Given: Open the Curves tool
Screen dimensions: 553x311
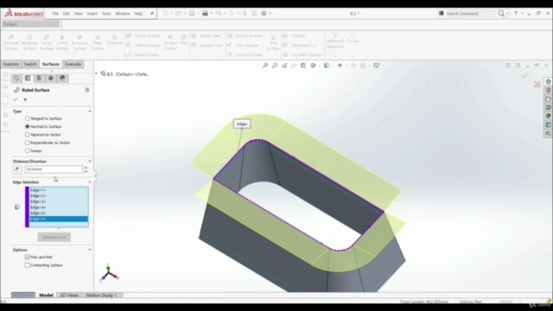Looking at the screenshot, I should click(x=353, y=38).
